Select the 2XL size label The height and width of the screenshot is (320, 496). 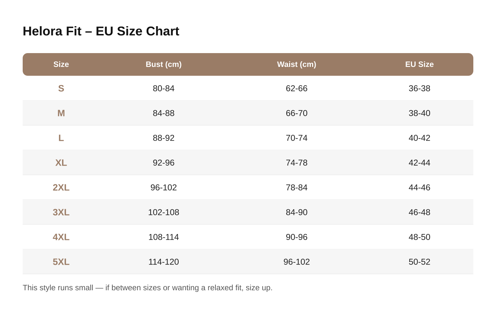[61, 188]
